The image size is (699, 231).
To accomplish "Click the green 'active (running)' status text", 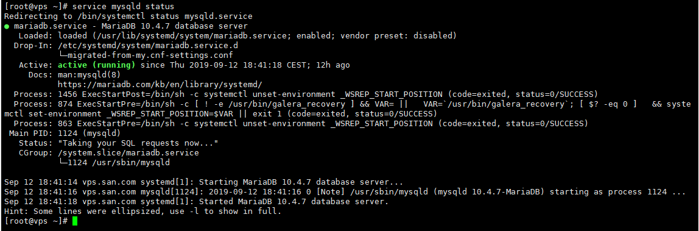I will [97, 65].
